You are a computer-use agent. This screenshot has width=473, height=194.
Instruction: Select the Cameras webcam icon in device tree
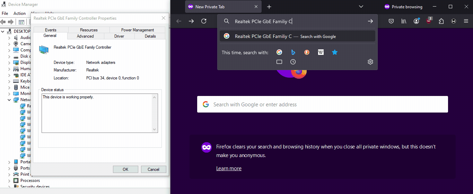coord(16,43)
